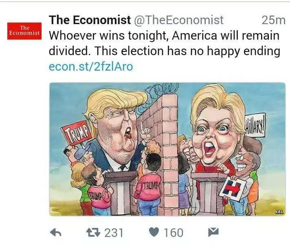Image resolution: width=290 pixels, height=250 pixels.
Task: Click the tweet text about the election
Action: pyautogui.click(x=164, y=43)
